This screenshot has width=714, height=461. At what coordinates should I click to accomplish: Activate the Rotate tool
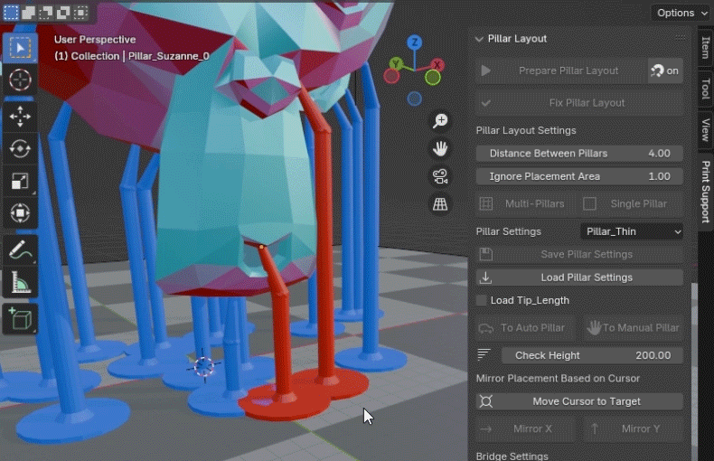(20, 148)
